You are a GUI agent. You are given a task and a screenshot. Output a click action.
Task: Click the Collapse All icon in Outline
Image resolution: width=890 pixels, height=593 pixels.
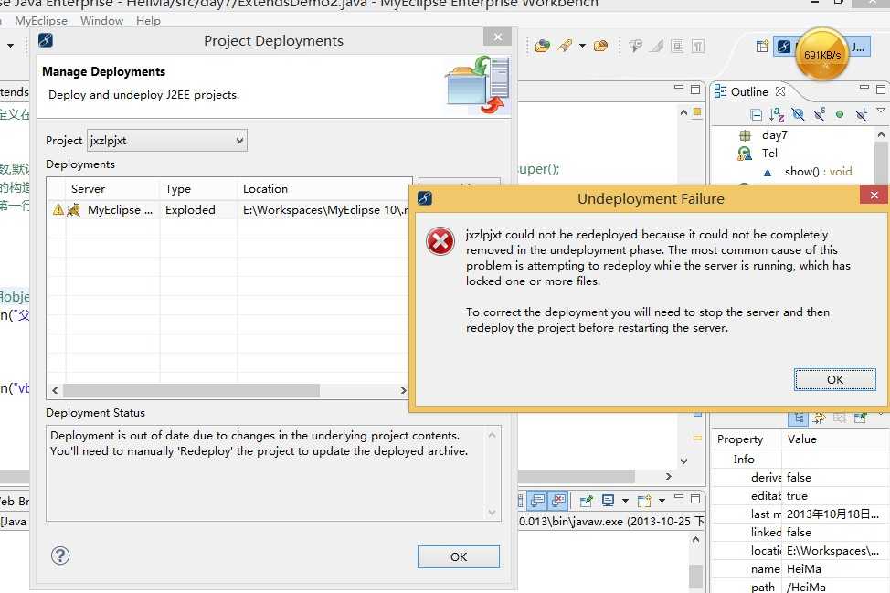pos(756,115)
